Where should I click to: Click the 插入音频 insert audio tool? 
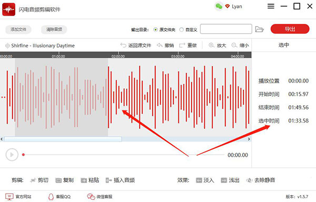point(120,180)
